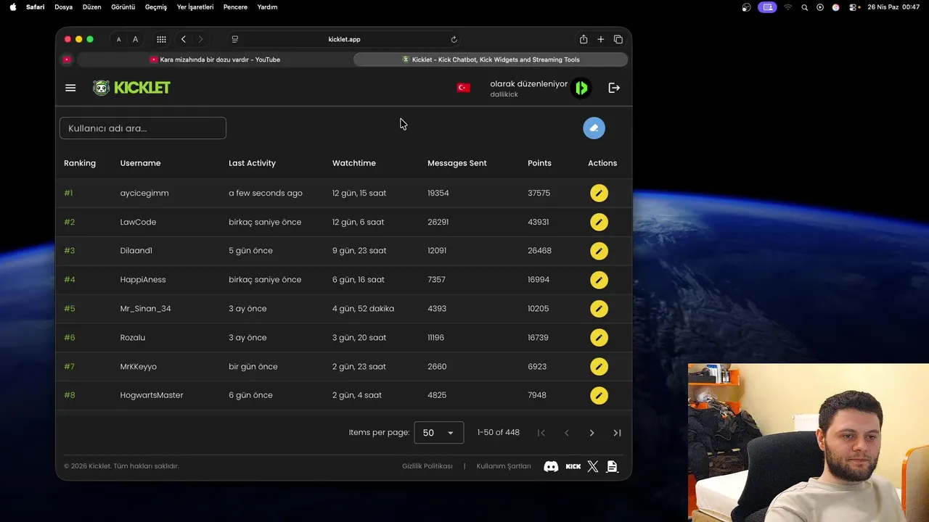Click the pinned YouTube tab icon
The width and height of the screenshot is (929, 522).
(67, 59)
